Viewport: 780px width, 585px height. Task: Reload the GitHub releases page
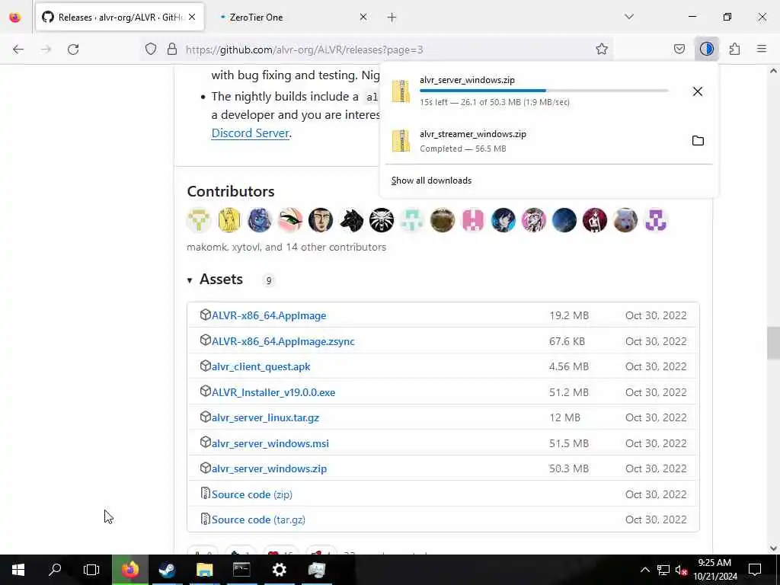(73, 50)
